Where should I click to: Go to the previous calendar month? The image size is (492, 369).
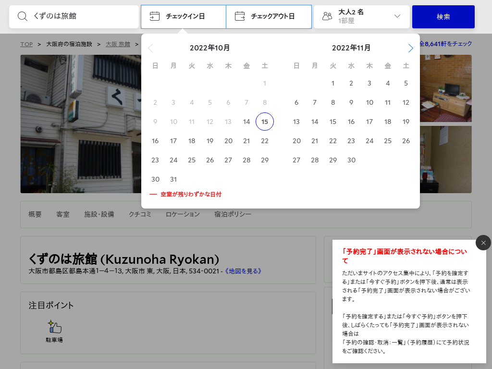coord(150,48)
